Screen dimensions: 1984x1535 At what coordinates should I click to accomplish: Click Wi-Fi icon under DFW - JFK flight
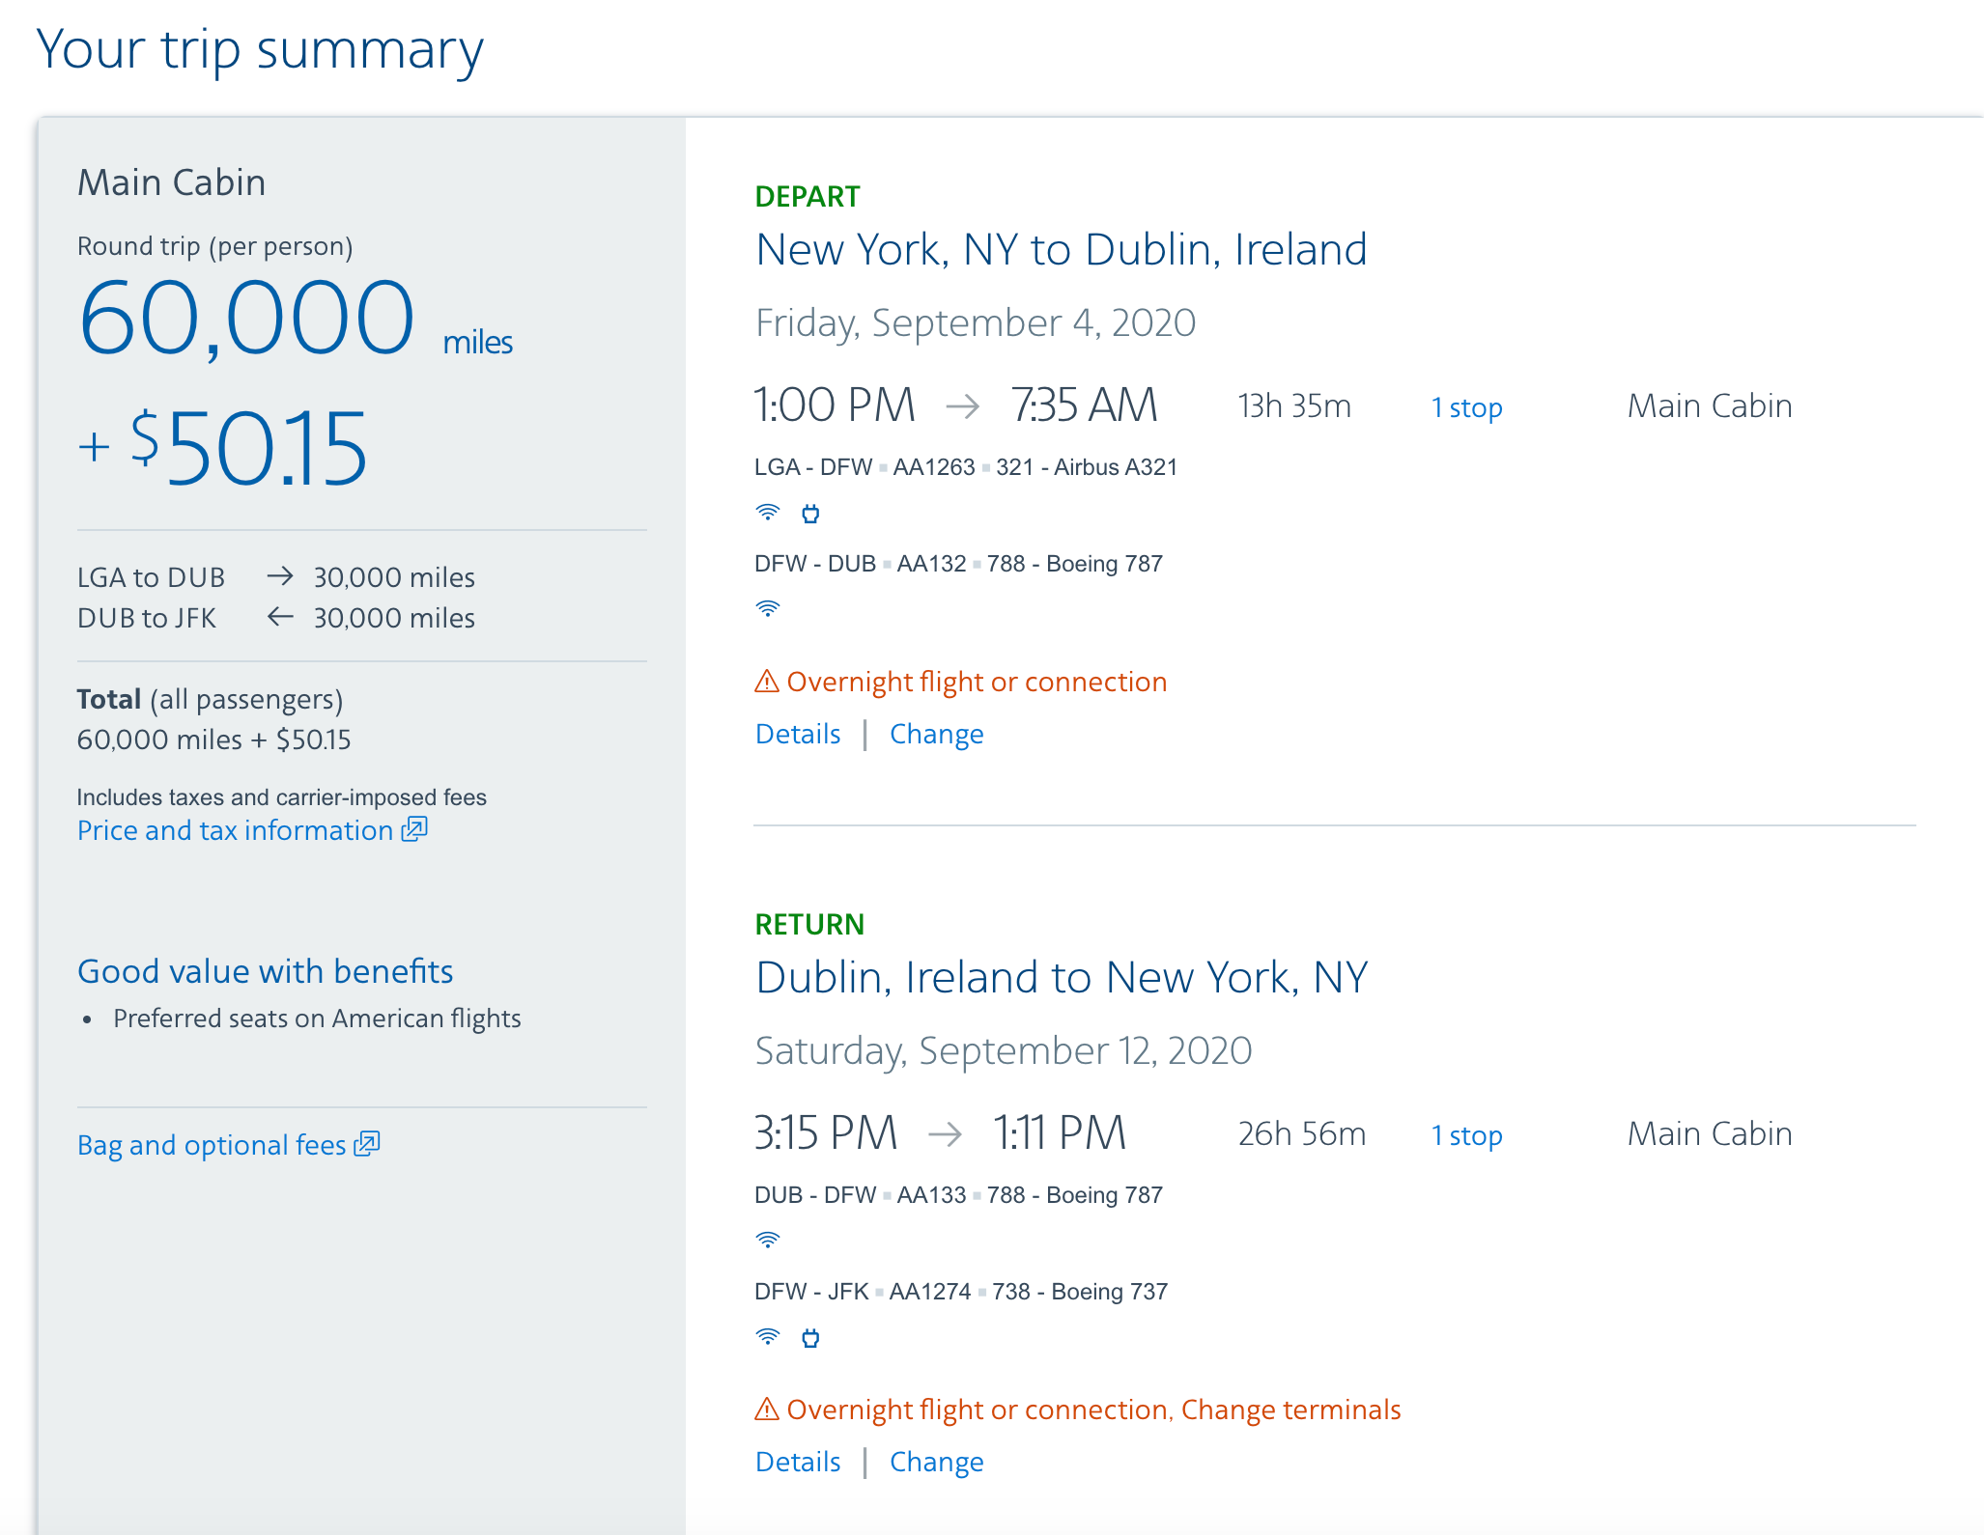tap(767, 1337)
